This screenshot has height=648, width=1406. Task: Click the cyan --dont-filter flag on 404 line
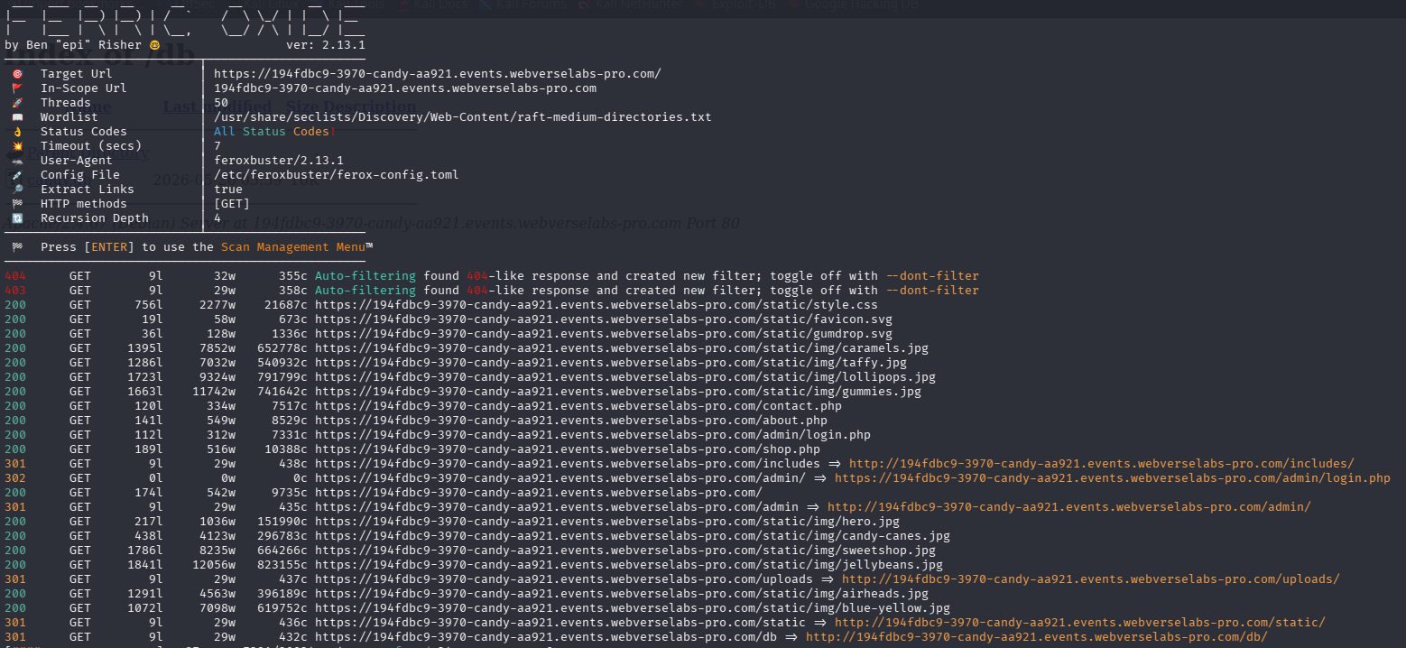[932, 276]
